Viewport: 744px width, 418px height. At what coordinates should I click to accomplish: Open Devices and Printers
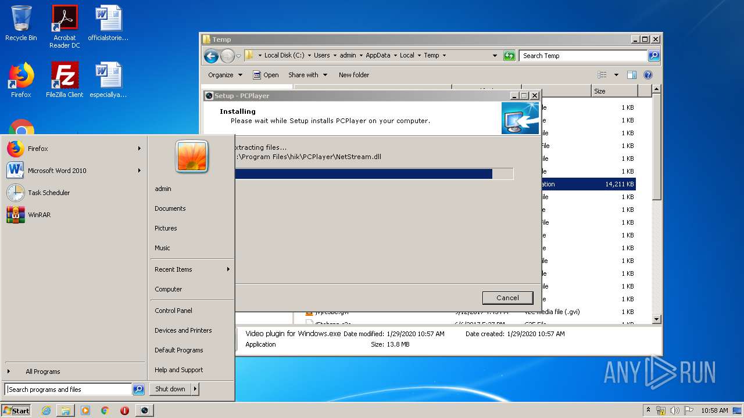pyautogui.click(x=183, y=330)
